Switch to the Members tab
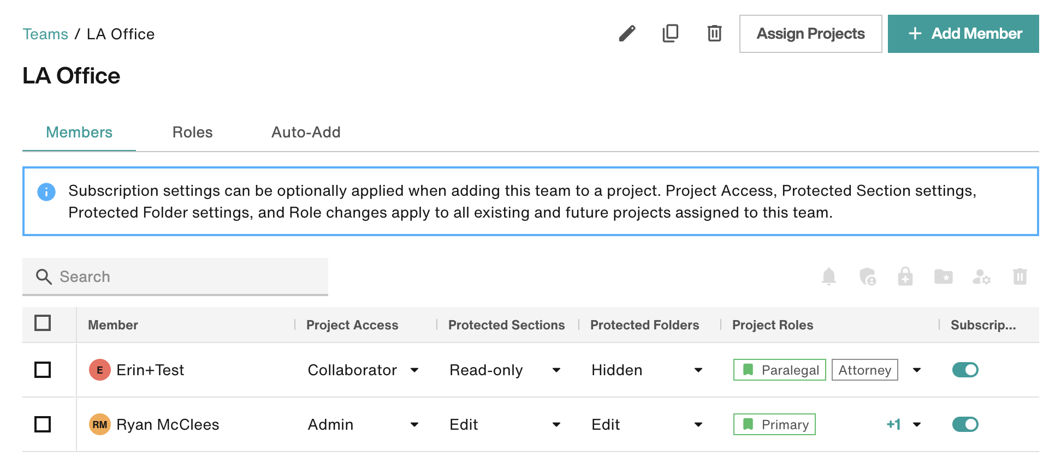1061x469 pixels. [79, 133]
